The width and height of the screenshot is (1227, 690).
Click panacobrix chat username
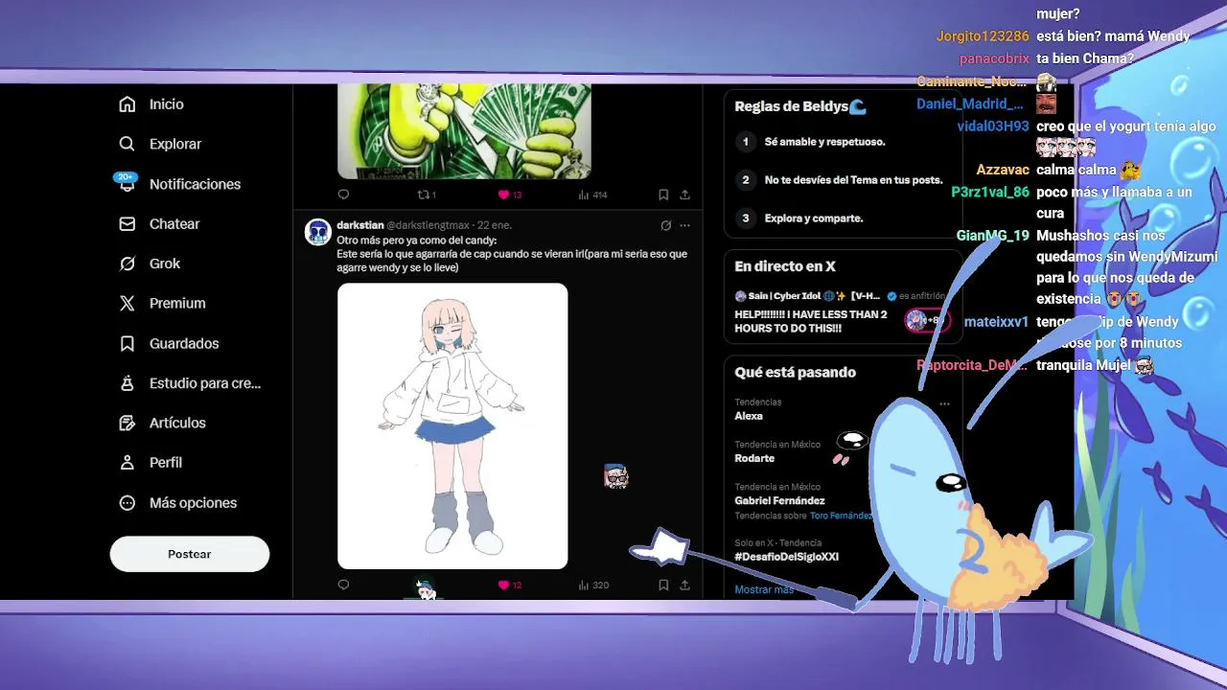point(994,58)
